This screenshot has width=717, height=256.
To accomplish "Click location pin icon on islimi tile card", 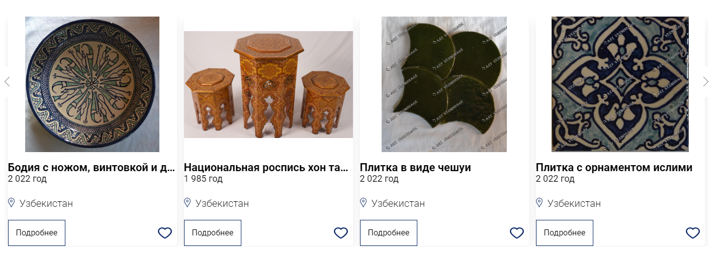I will coord(540,203).
